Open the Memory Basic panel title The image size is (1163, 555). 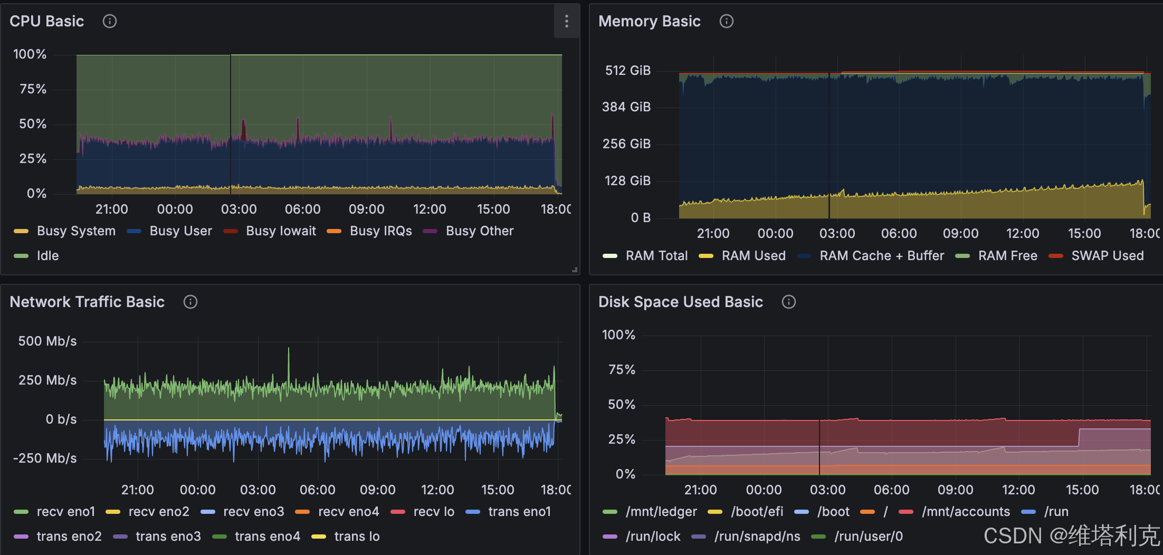pyautogui.click(x=650, y=21)
